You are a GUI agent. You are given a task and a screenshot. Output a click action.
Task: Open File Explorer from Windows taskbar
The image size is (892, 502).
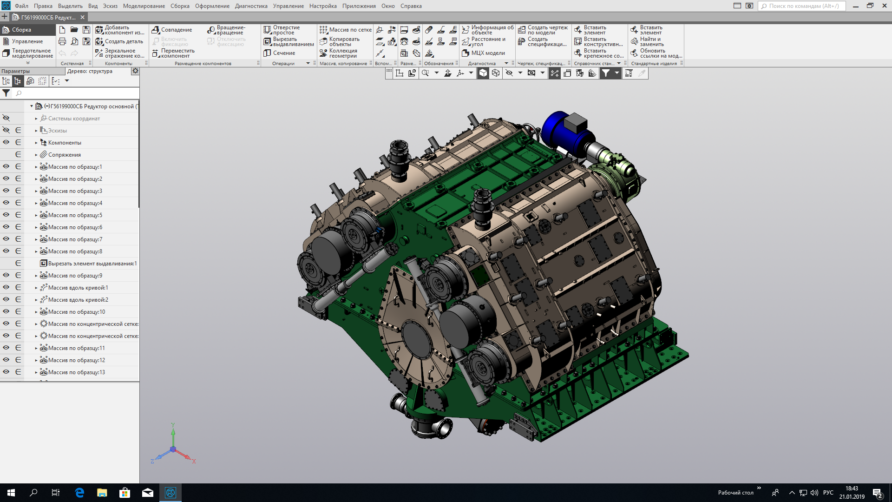coord(102,493)
